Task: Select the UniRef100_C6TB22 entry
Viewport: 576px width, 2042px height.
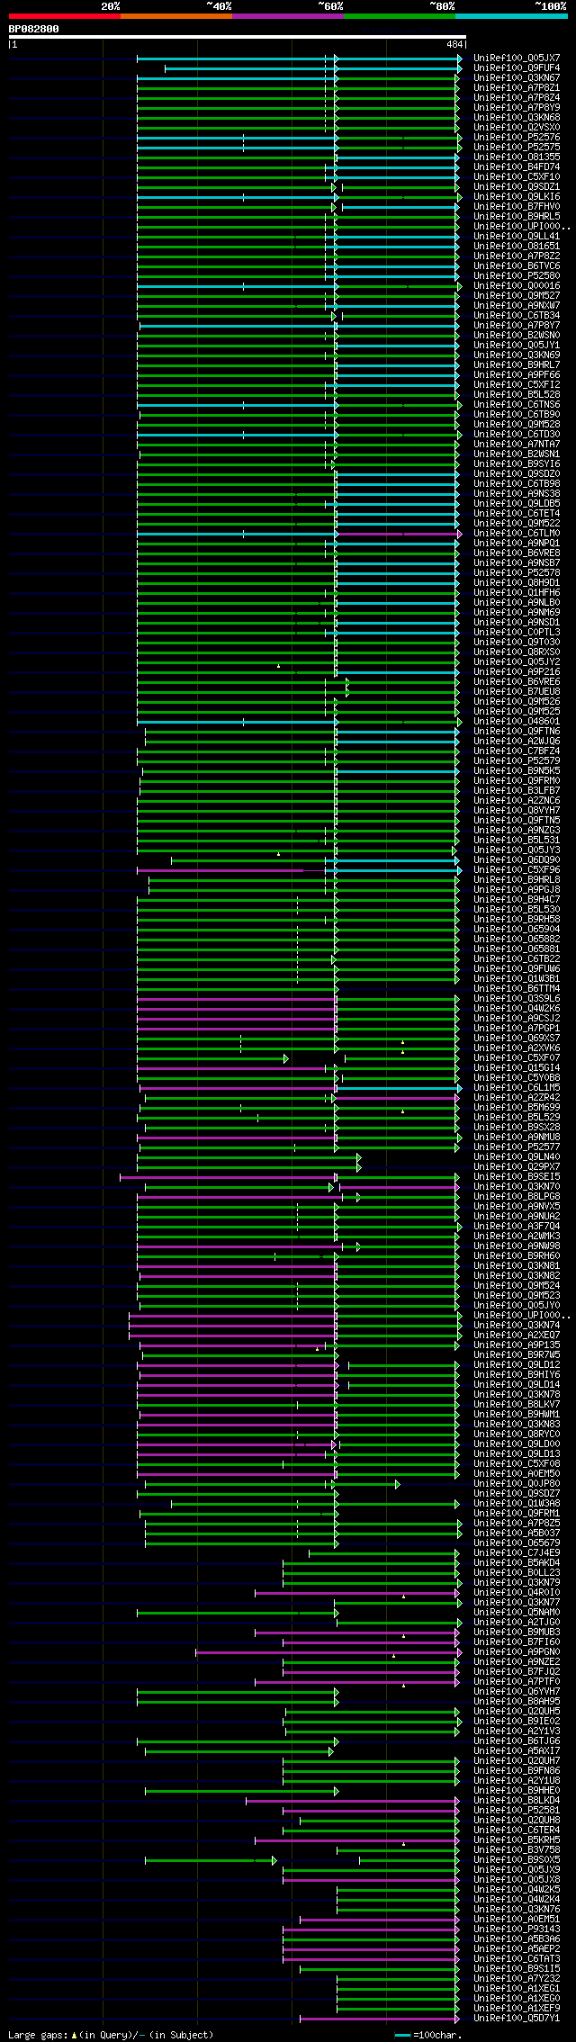Action: pyautogui.click(x=517, y=958)
